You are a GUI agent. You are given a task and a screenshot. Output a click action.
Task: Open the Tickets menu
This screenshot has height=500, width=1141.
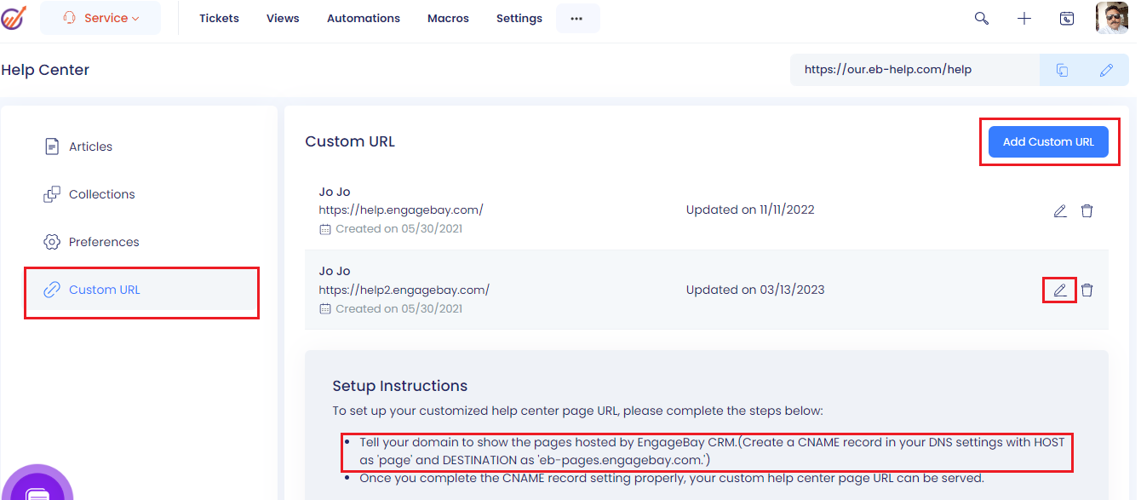pos(219,18)
